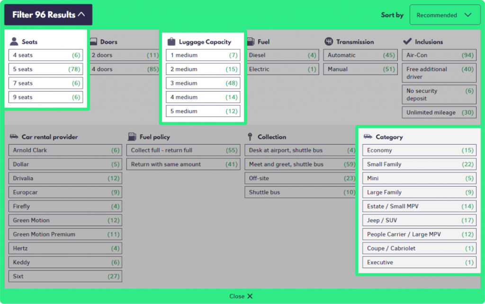Viewport: 485px width, 304px height.
Task: Click the Category car icon
Action: (367, 137)
